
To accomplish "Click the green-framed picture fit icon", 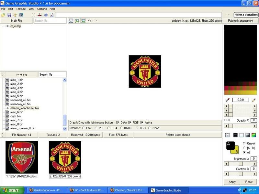I will (77, 21).
